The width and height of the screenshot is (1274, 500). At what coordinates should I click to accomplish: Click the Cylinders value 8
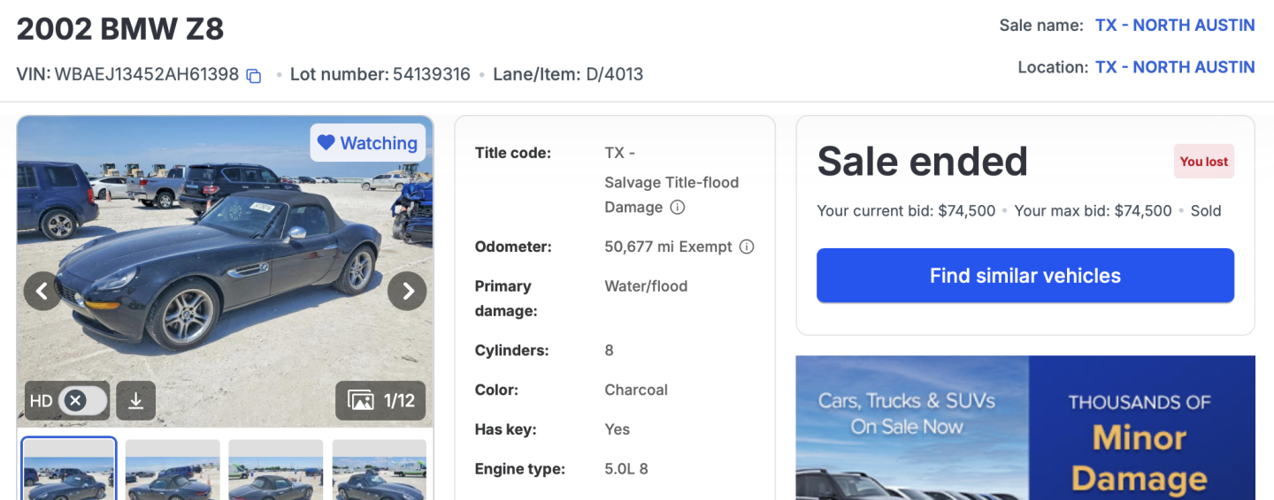tap(609, 351)
